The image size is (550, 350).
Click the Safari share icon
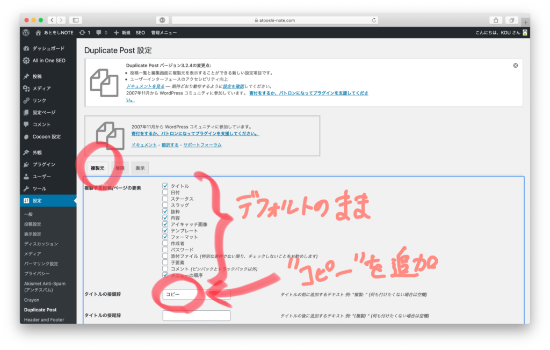496,20
